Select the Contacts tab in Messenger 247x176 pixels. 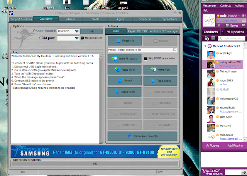coord(211,32)
